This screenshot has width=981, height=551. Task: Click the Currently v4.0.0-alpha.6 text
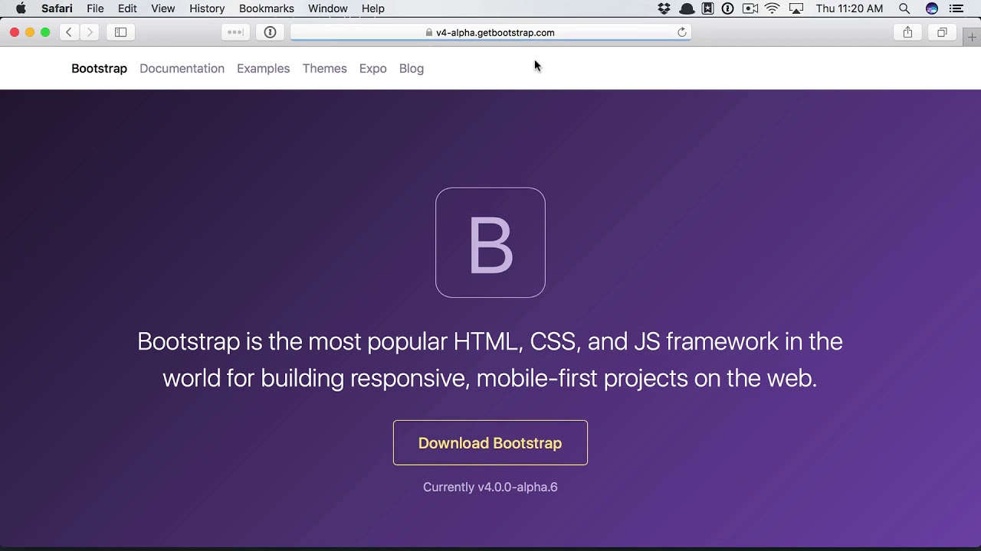click(x=490, y=487)
